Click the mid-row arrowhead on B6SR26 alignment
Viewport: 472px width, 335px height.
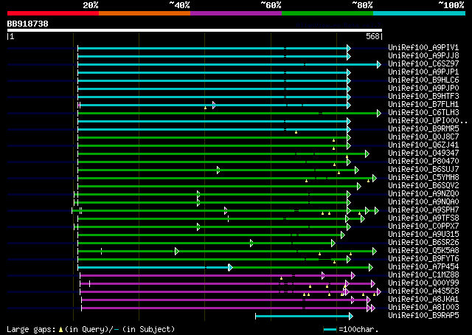[251, 243]
